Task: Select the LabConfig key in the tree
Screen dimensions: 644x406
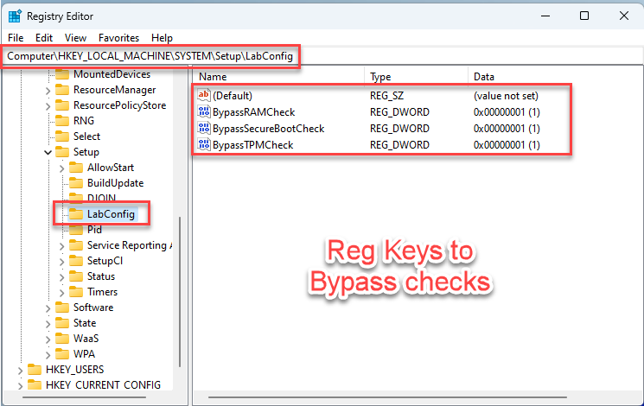Action: [111, 214]
